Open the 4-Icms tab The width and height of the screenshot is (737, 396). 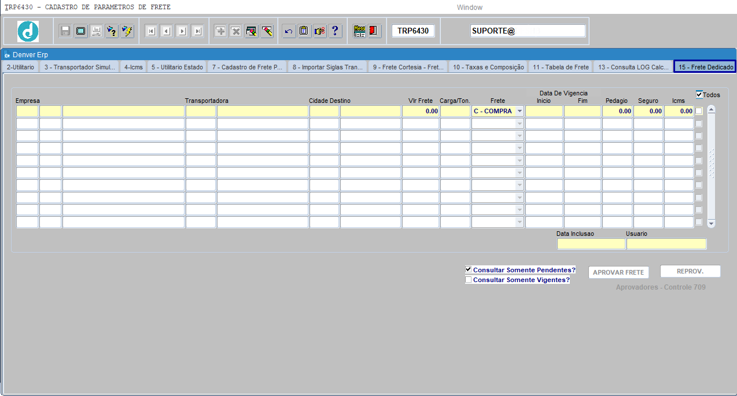(134, 67)
